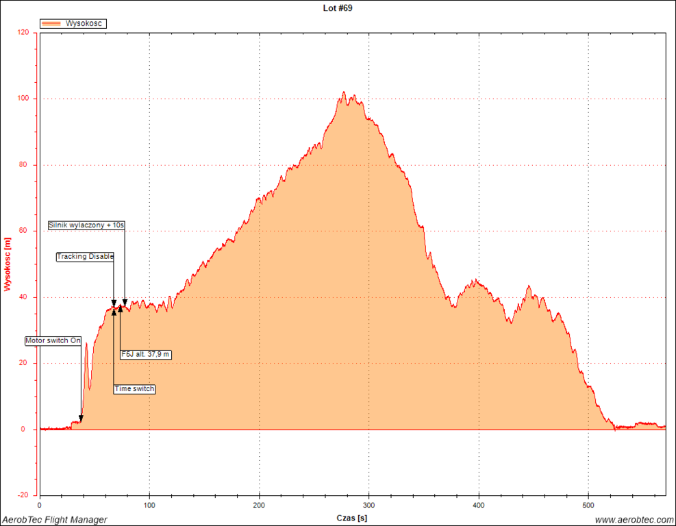676x526 pixels.
Task: Click the Motor switch On arrowhead marker
Action: (x=81, y=418)
